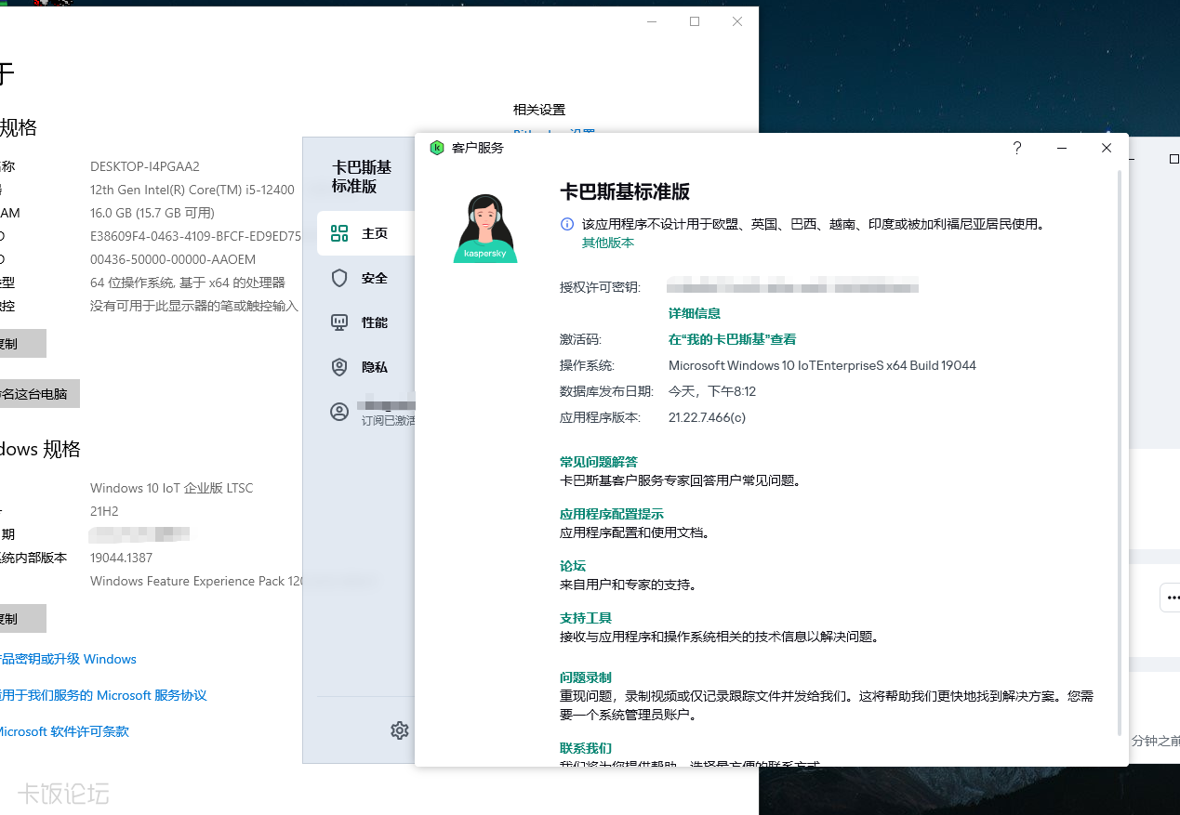Click the Performance monitor icon in sidebar
The width and height of the screenshot is (1180, 815).
pos(339,322)
